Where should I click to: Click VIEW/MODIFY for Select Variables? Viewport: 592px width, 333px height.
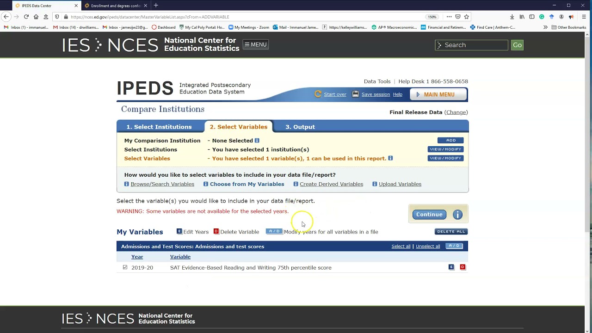point(445,158)
